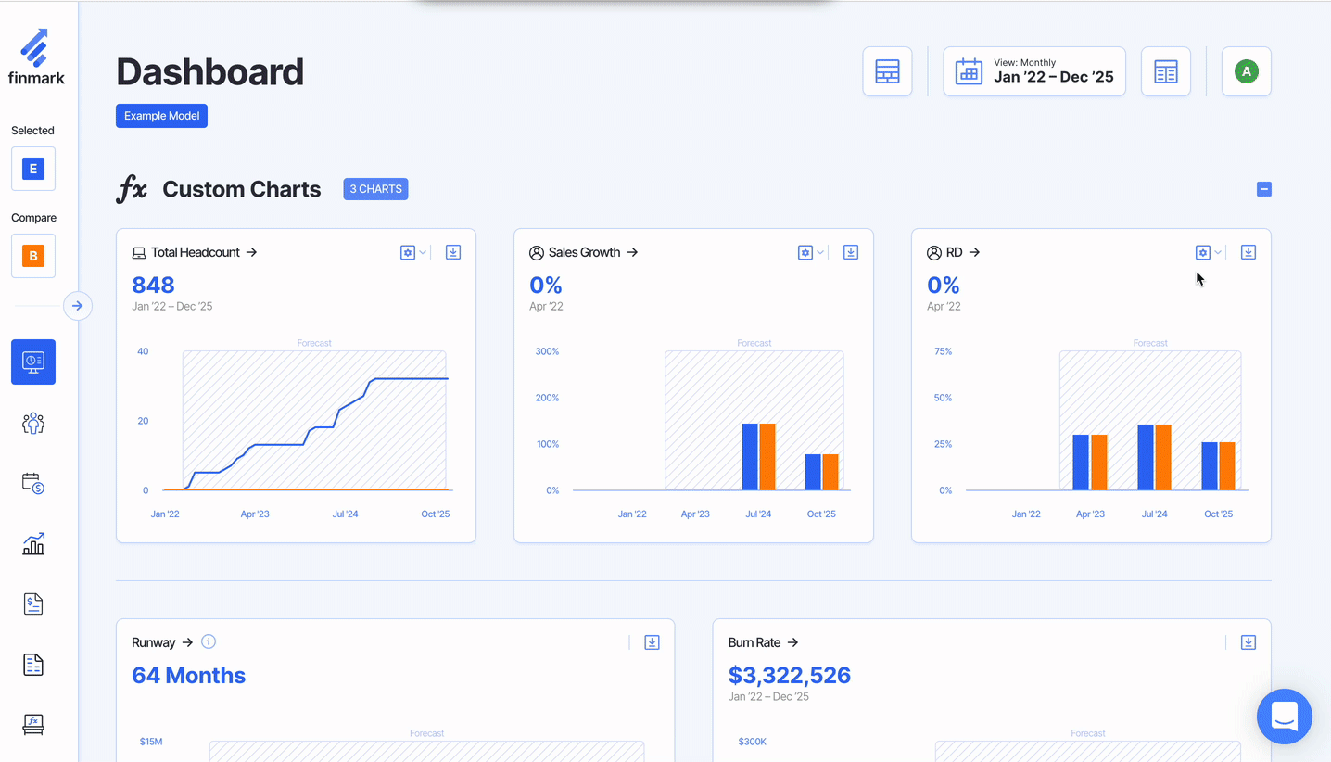Viewport: 1331px width, 762px height.
Task: Open the revenue bar chart sidebar icon
Action: tap(33, 544)
